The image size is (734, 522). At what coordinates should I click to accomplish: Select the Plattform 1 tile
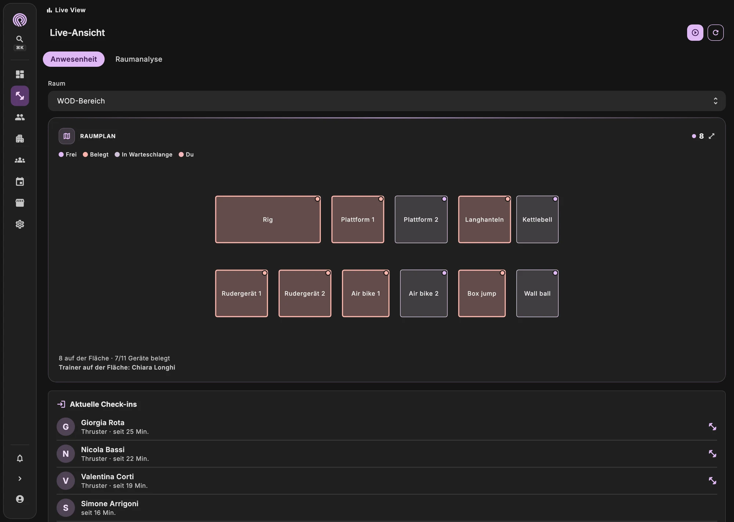pyautogui.click(x=358, y=220)
